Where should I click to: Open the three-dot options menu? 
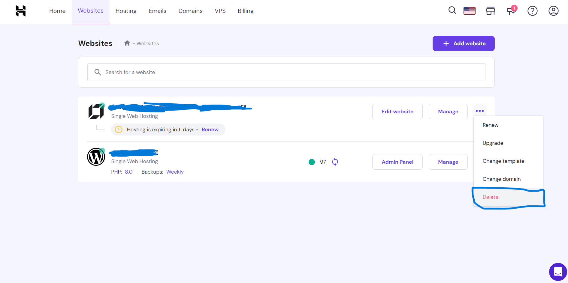point(479,111)
